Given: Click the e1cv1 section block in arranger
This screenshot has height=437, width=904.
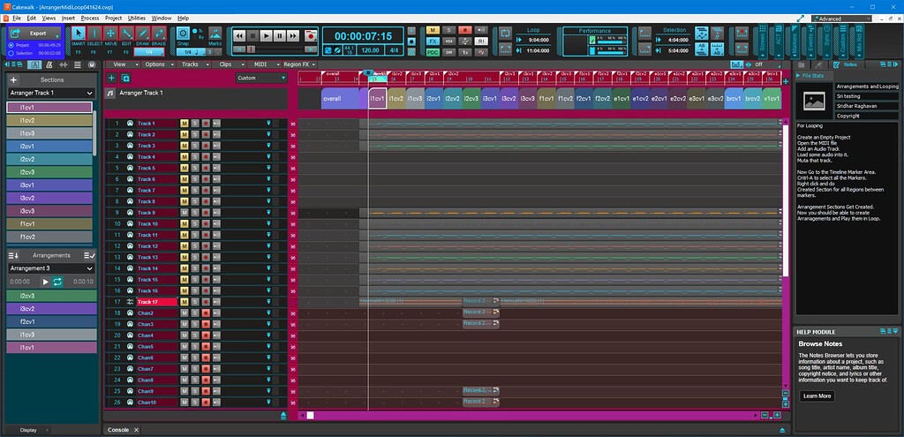Looking at the screenshot, I should click(x=621, y=99).
